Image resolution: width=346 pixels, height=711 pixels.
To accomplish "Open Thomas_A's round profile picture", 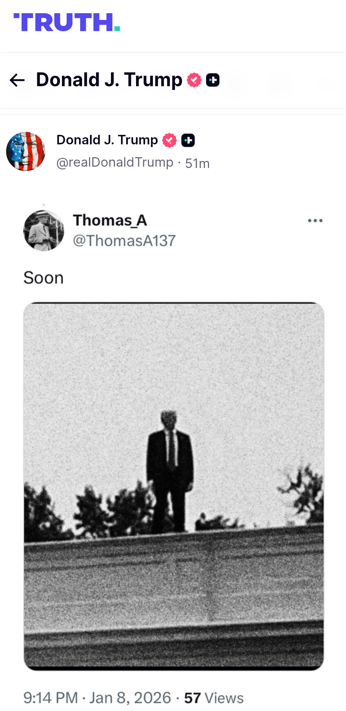I will (x=44, y=231).
